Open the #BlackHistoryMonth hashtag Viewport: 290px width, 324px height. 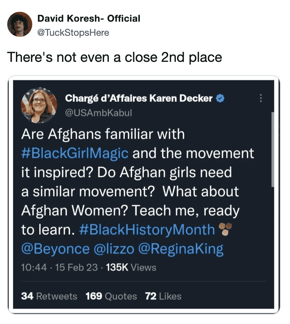pyautogui.click(x=147, y=229)
